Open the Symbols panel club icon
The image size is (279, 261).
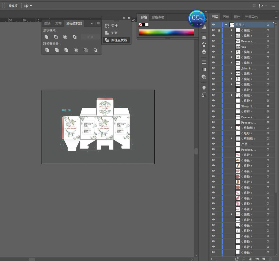click(204, 52)
